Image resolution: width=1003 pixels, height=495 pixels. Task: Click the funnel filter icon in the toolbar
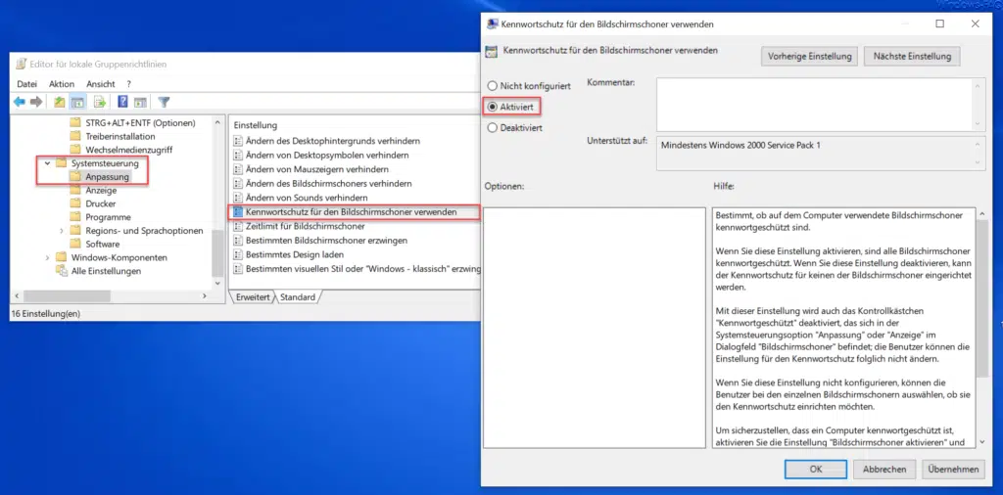point(165,102)
